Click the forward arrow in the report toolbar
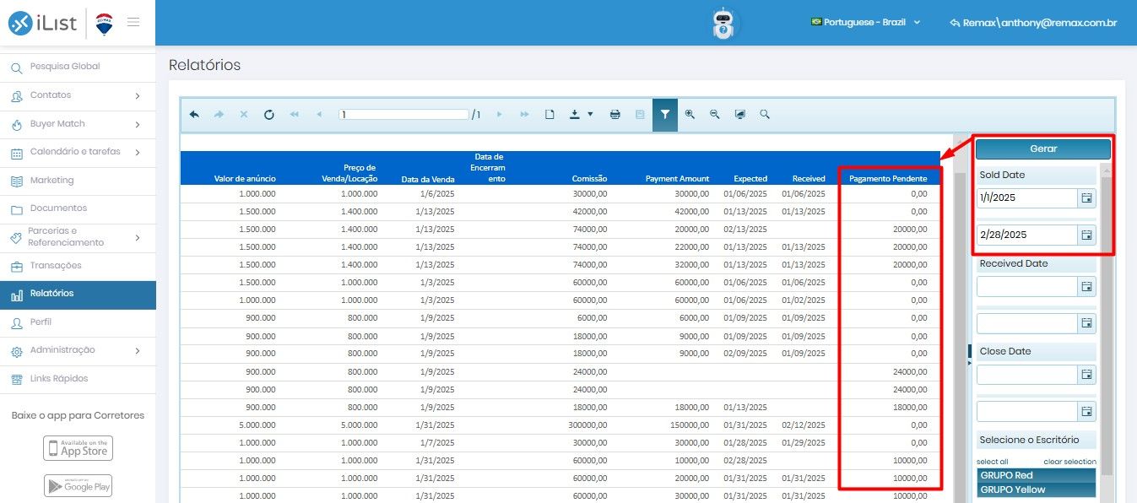Viewport: 1137px width, 503px height. 219,115
